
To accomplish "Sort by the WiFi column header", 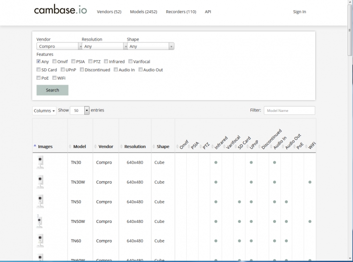I will [x=311, y=146].
